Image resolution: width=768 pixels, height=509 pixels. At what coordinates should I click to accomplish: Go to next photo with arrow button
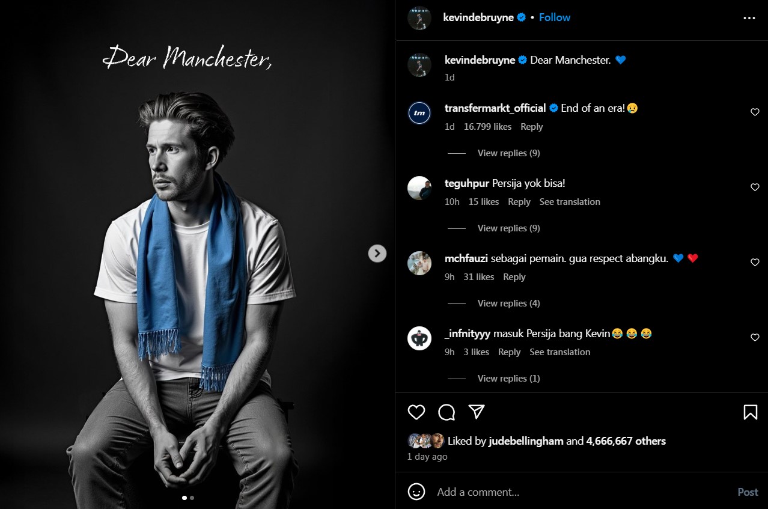click(x=377, y=254)
